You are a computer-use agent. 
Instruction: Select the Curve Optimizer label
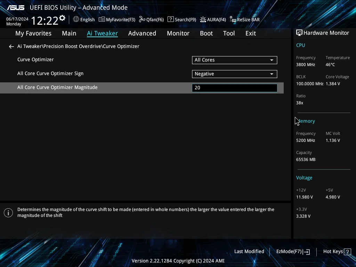(35, 60)
